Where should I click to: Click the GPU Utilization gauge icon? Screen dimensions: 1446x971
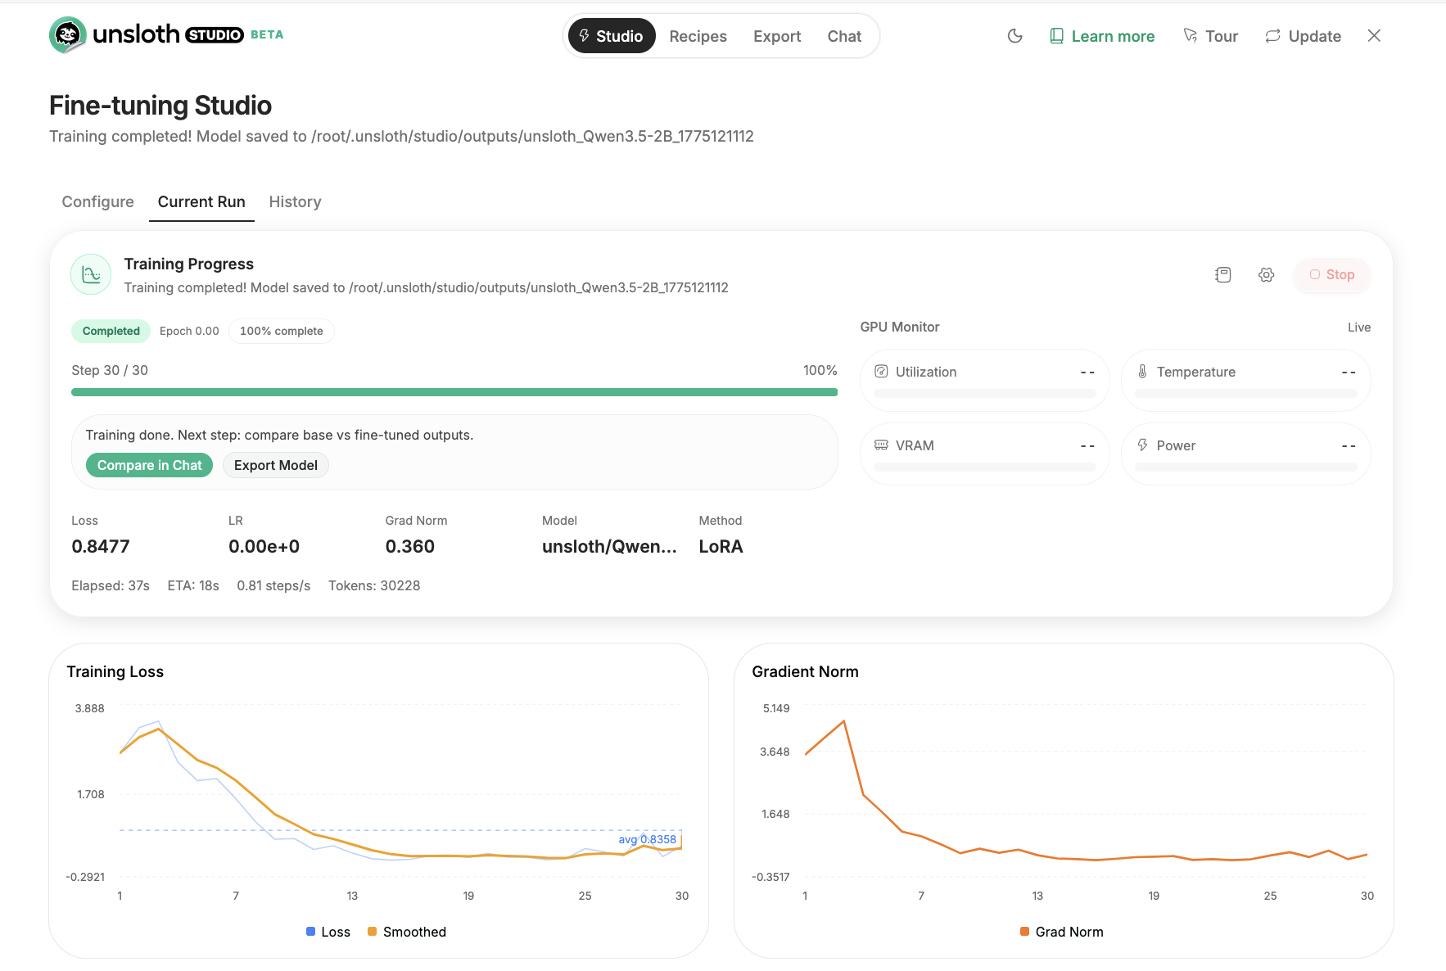[x=881, y=372]
